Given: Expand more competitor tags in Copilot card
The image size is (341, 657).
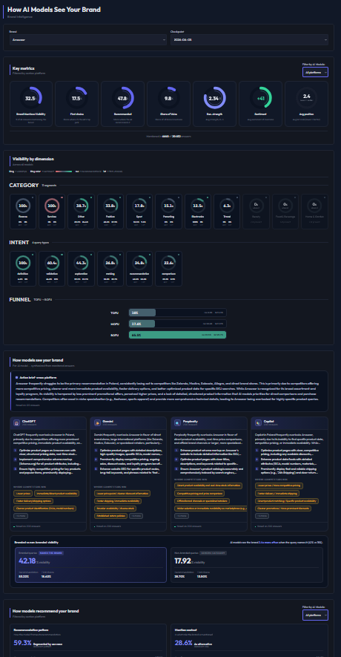Looking at the screenshot, I should coord(262,516).
